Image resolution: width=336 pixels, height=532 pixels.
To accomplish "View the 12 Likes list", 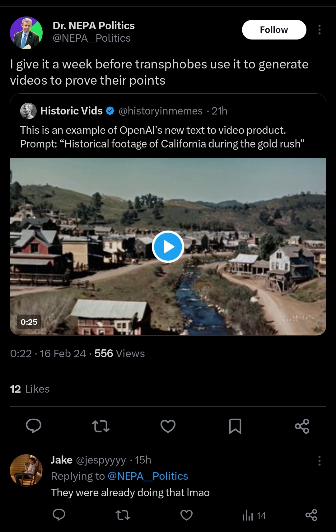I will 30,389.
